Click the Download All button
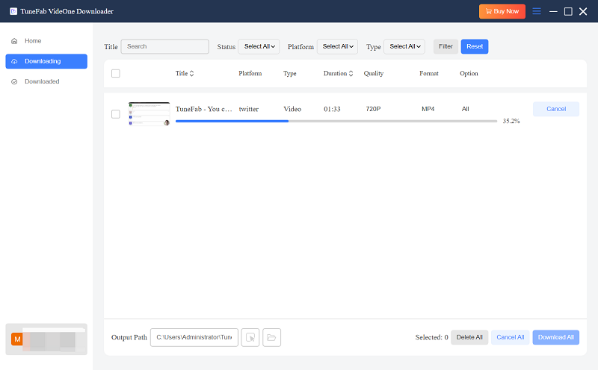Image resolution: width=598 pixels, height=370 pixels. click(556, 337)
